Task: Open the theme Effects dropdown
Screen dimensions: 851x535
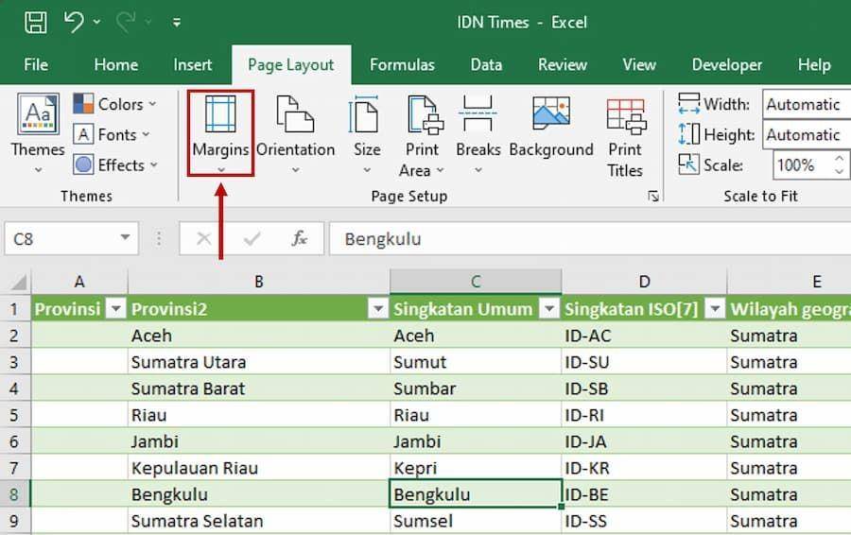Action: tap(115, 164)
